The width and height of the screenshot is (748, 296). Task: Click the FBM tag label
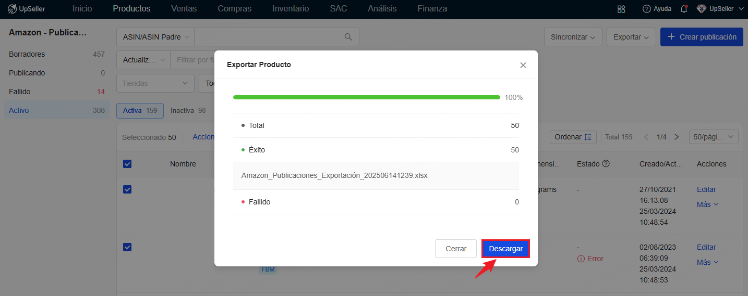click(x=268, y=269)
